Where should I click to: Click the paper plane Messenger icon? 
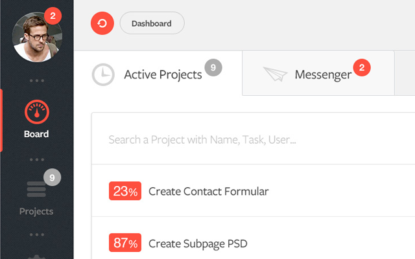click(276, 74)
